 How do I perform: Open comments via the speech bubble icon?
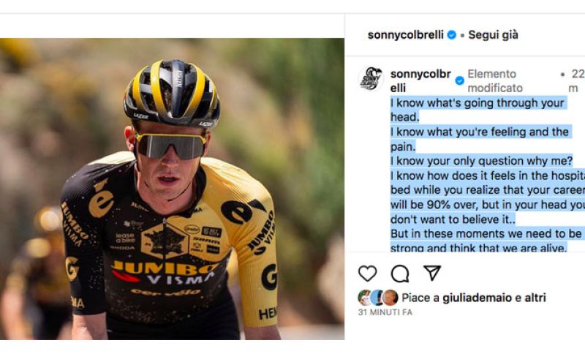click(400, 274)
